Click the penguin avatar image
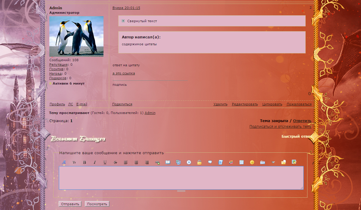This screenshot has width=361, height=210. [x=76, y=36]
